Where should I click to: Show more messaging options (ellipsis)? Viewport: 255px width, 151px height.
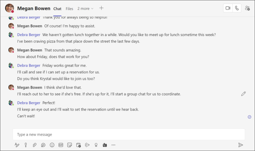[x=113, y=145]
